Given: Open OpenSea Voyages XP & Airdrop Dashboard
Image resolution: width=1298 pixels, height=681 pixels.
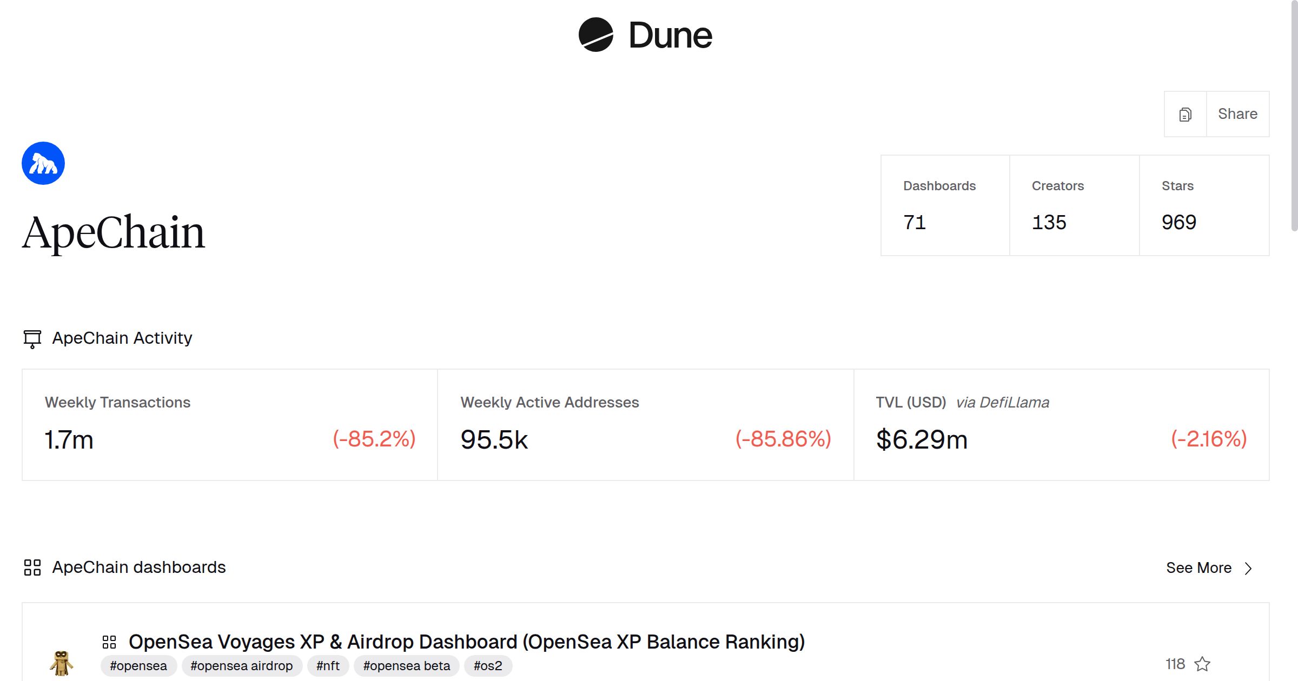Looking at the screenshot, I should coord(466,642).
